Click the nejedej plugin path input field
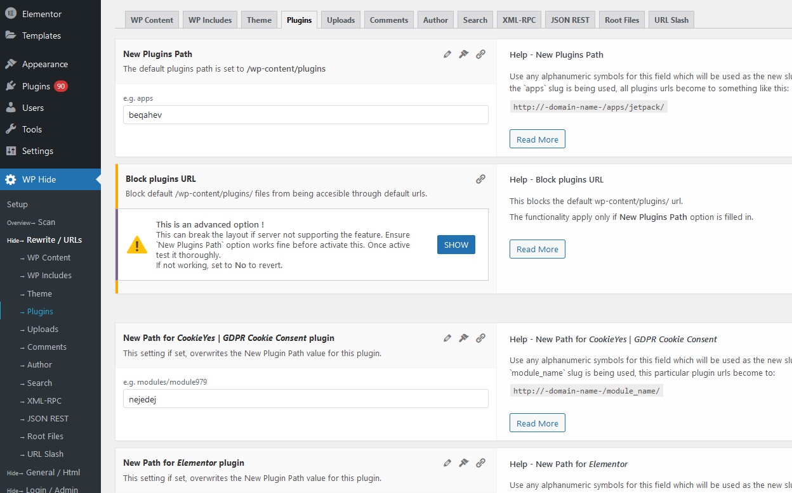 305,399
